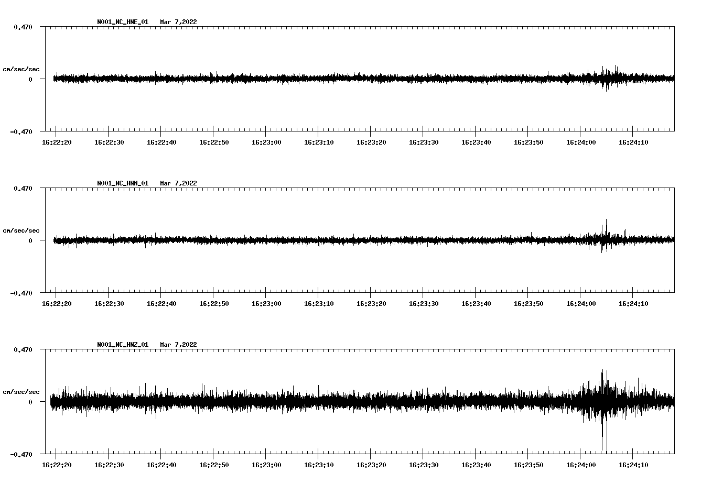The width and height of the screenshot is (712, 484).
Task: Click 16:23:10 time label under HNE plot
Action: click(x=319, y=142)
